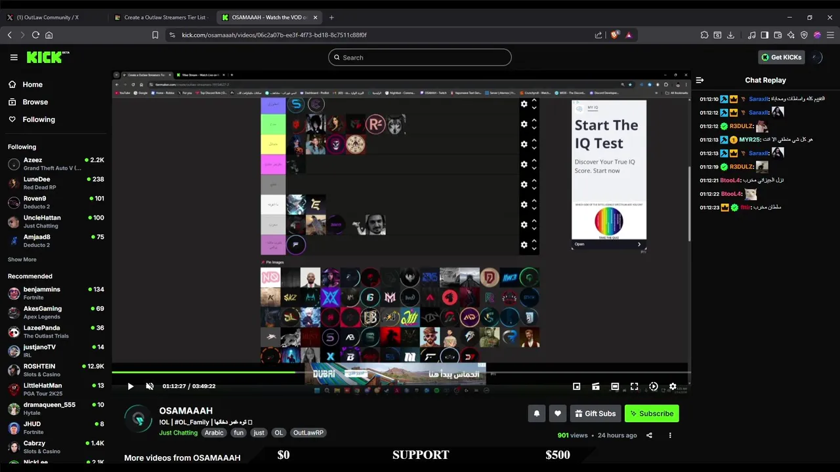Image resolution: width=840 pixels, height=472 pixels.
Task: Click the Subscribe button
Action: pyautogui.click(x=652, y=414)
